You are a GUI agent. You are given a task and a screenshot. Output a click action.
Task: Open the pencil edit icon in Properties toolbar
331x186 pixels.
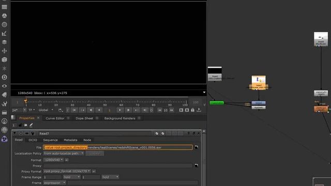tap(31, 125)
